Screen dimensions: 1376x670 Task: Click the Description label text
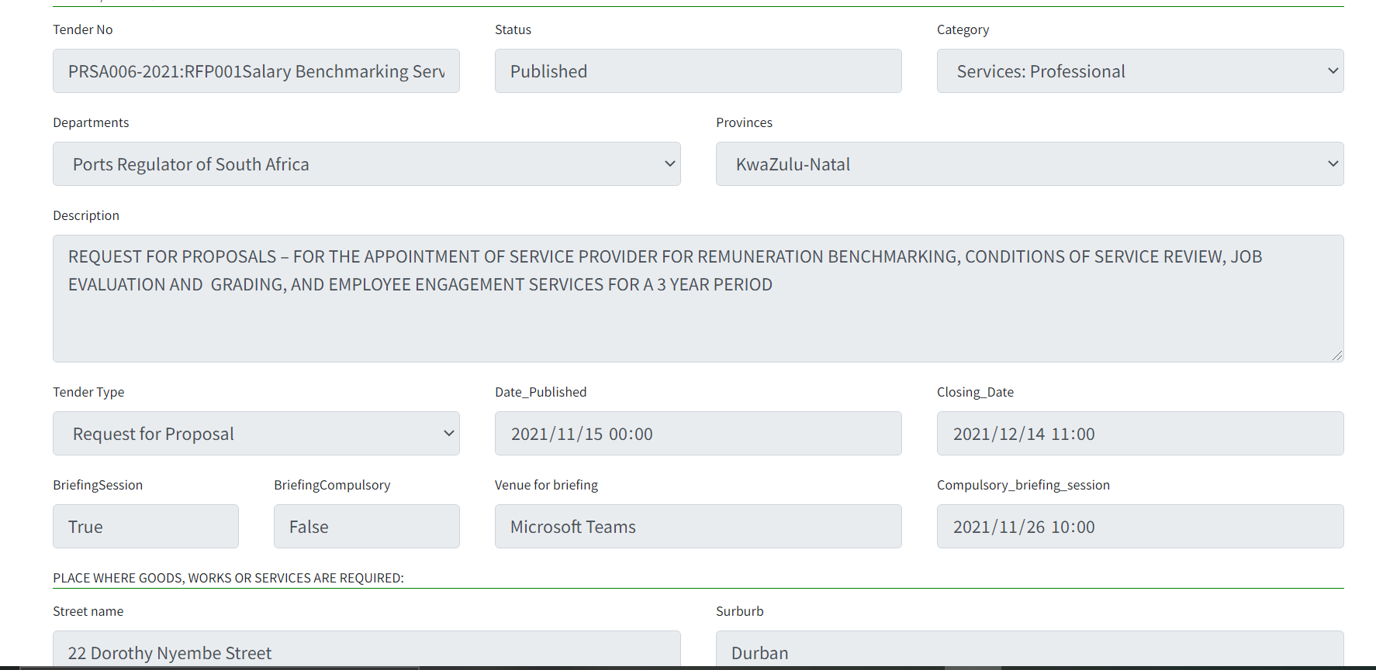[x=86, y=215]
